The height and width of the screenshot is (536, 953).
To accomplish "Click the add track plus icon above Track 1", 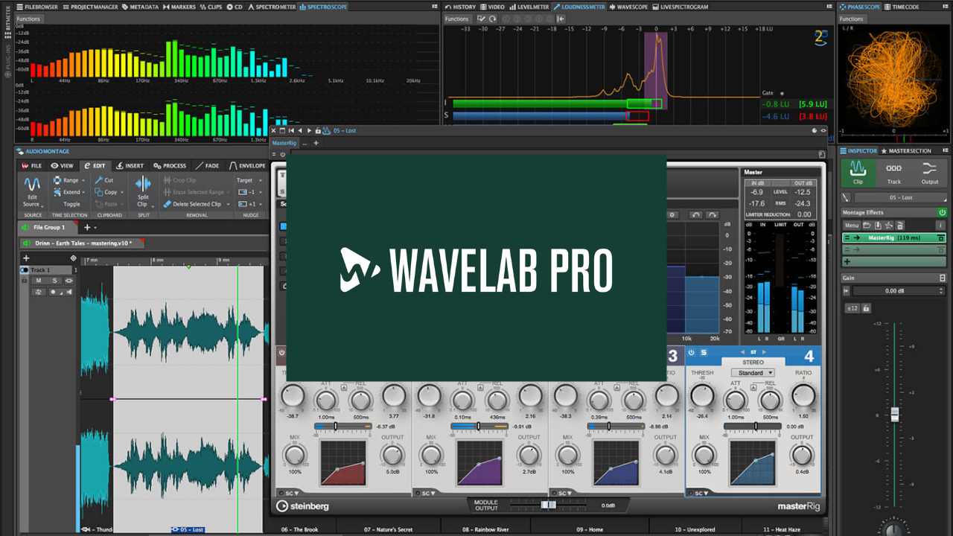I will click(26, 258).
